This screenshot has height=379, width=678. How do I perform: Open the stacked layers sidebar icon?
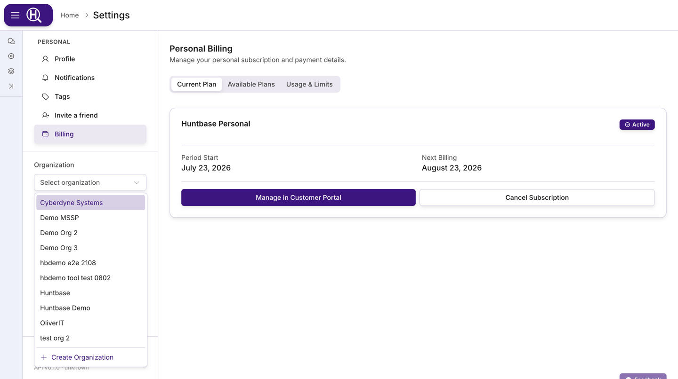tap(11, 71)
